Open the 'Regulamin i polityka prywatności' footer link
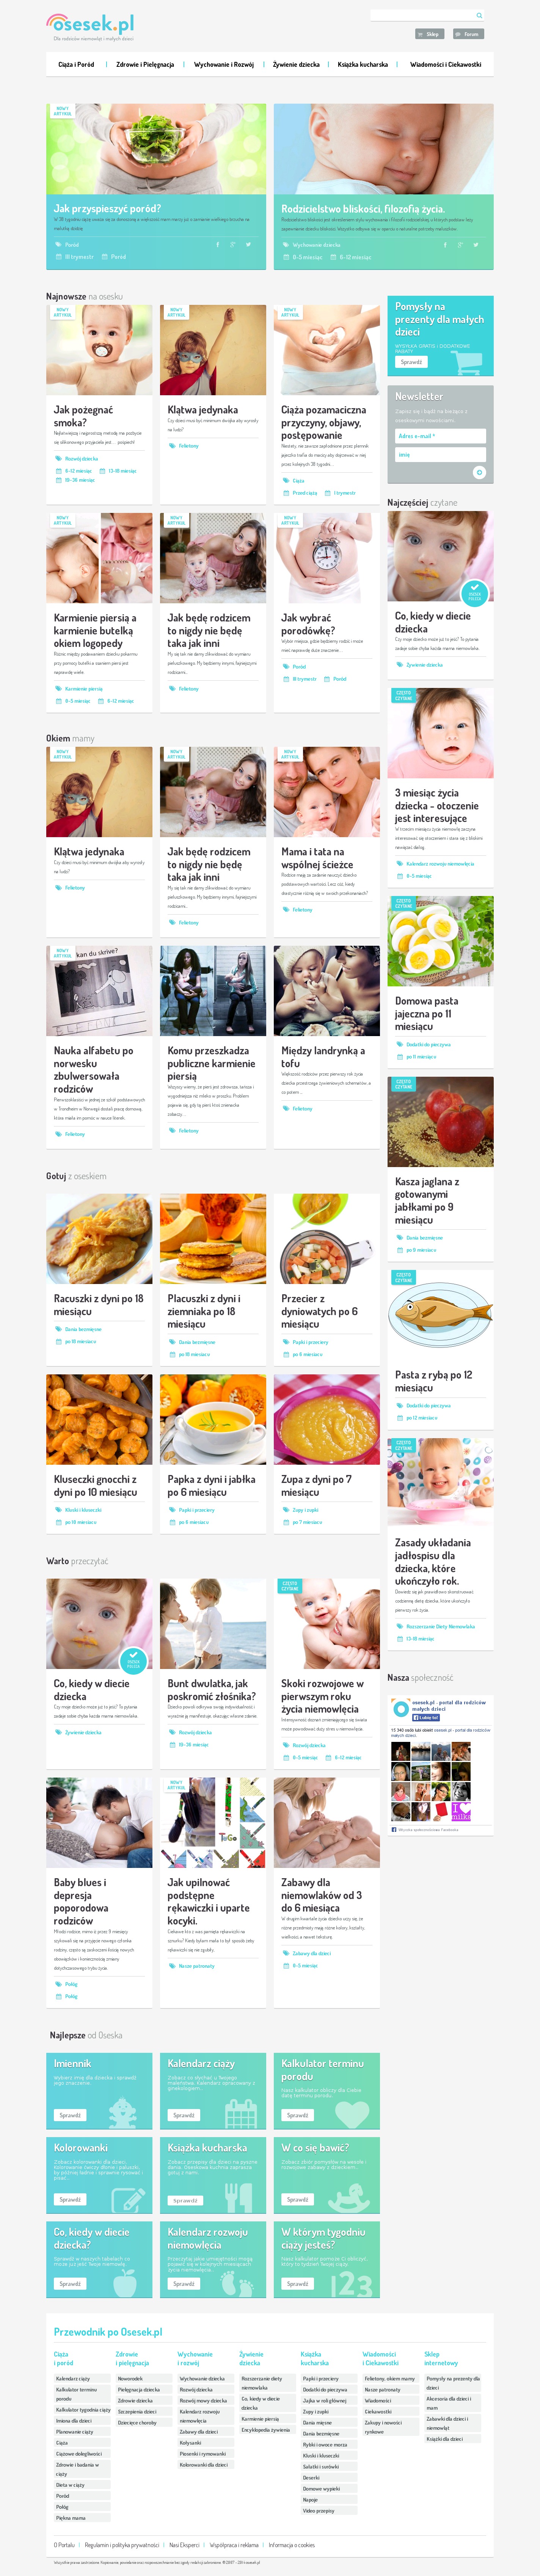This screenshot has height=2576, width=540. [x=122, y=2545]
